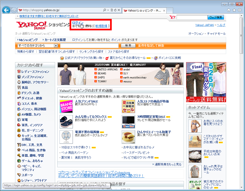Click the レディースファッション category icon
Viewport: 245px width, 191px height.
pyautogui.click(x=19, y=72)
